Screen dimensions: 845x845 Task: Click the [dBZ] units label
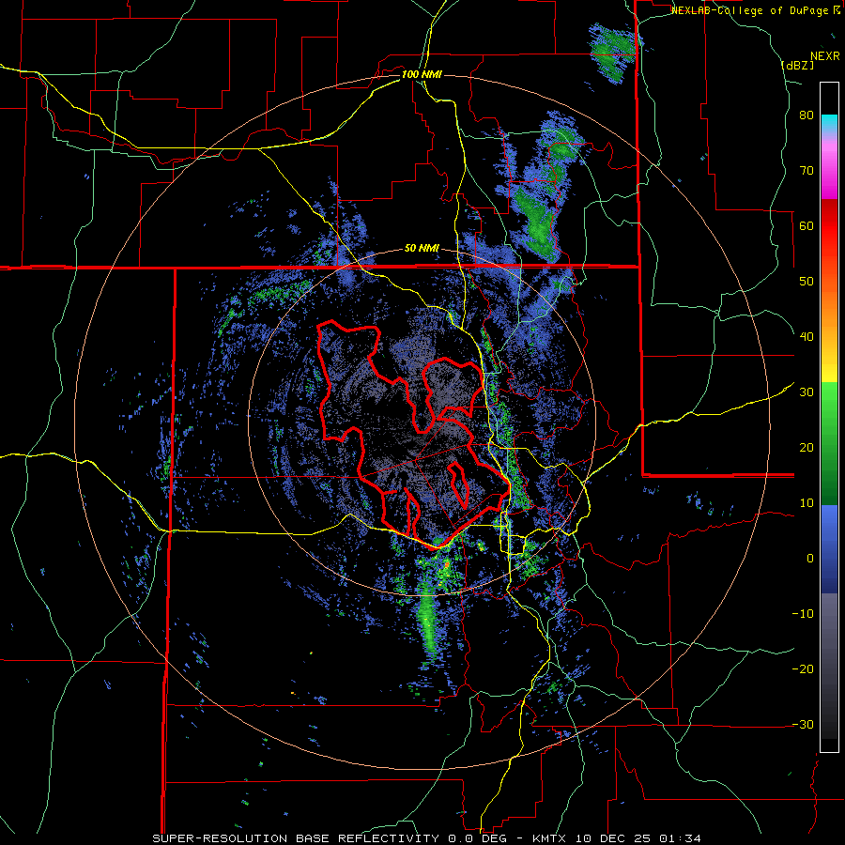pyautogui.click(x=797, y=65)
